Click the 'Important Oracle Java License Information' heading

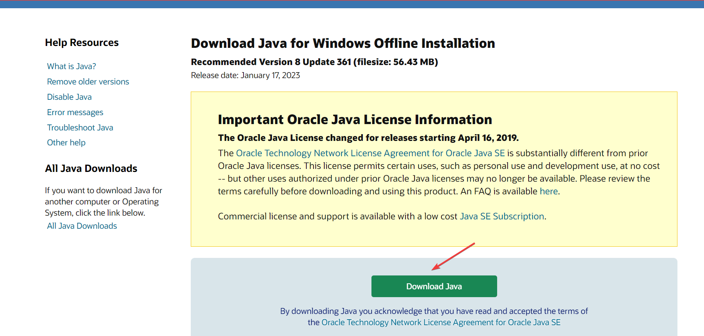355,120
